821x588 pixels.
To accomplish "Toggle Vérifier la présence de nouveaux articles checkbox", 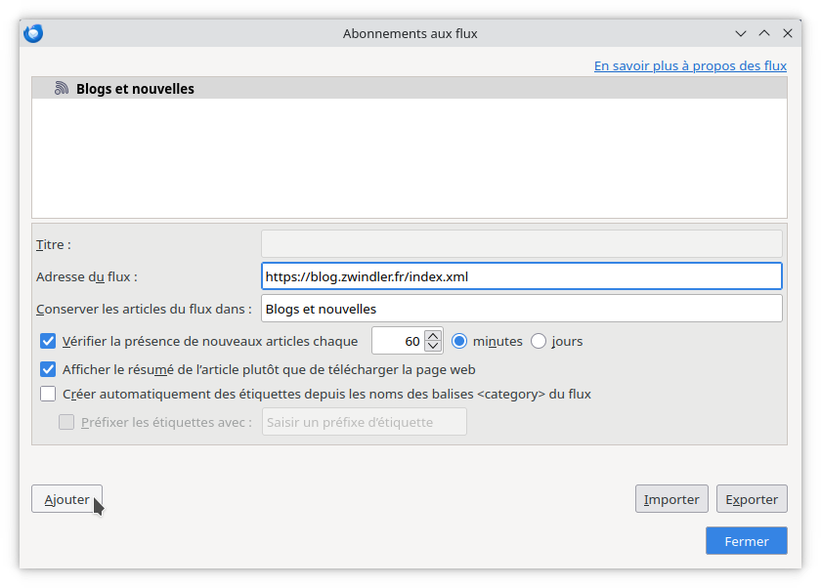I will pos(48,341).
